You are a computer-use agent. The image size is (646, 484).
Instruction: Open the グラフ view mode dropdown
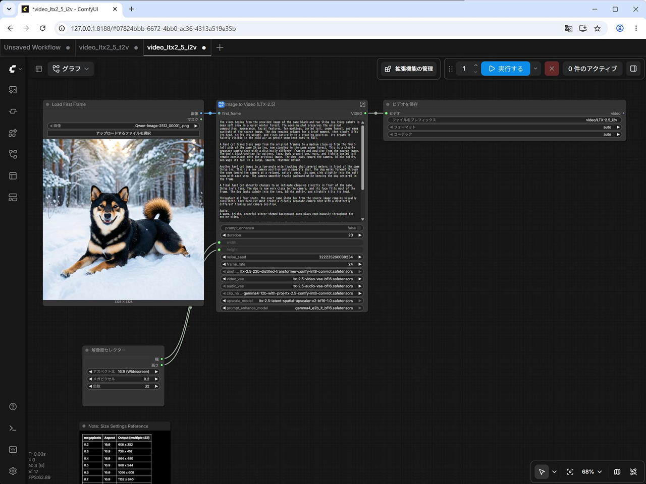coord(71,69)
